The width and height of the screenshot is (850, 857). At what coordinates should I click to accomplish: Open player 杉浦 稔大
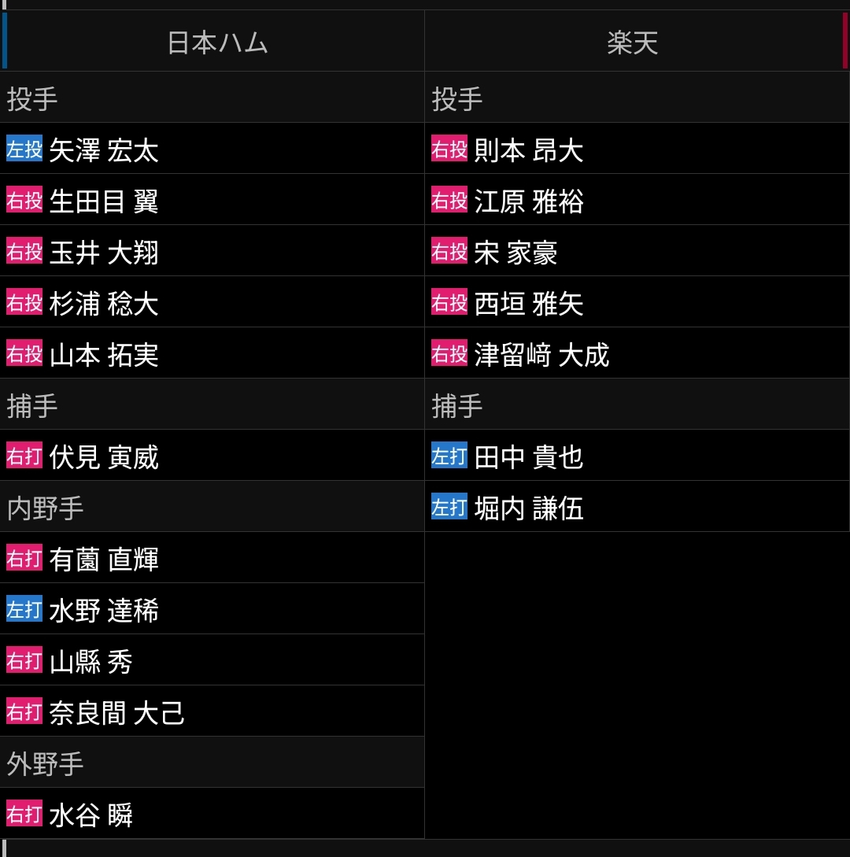click(x=104, y=304)
